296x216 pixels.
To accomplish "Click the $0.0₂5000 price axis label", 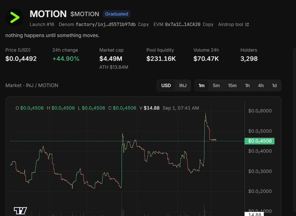I will [x=260, y=131].
